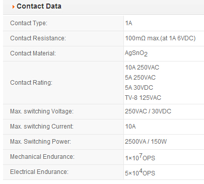Select the 5×10^4 OPS electrical endurance value

point(140,172)
